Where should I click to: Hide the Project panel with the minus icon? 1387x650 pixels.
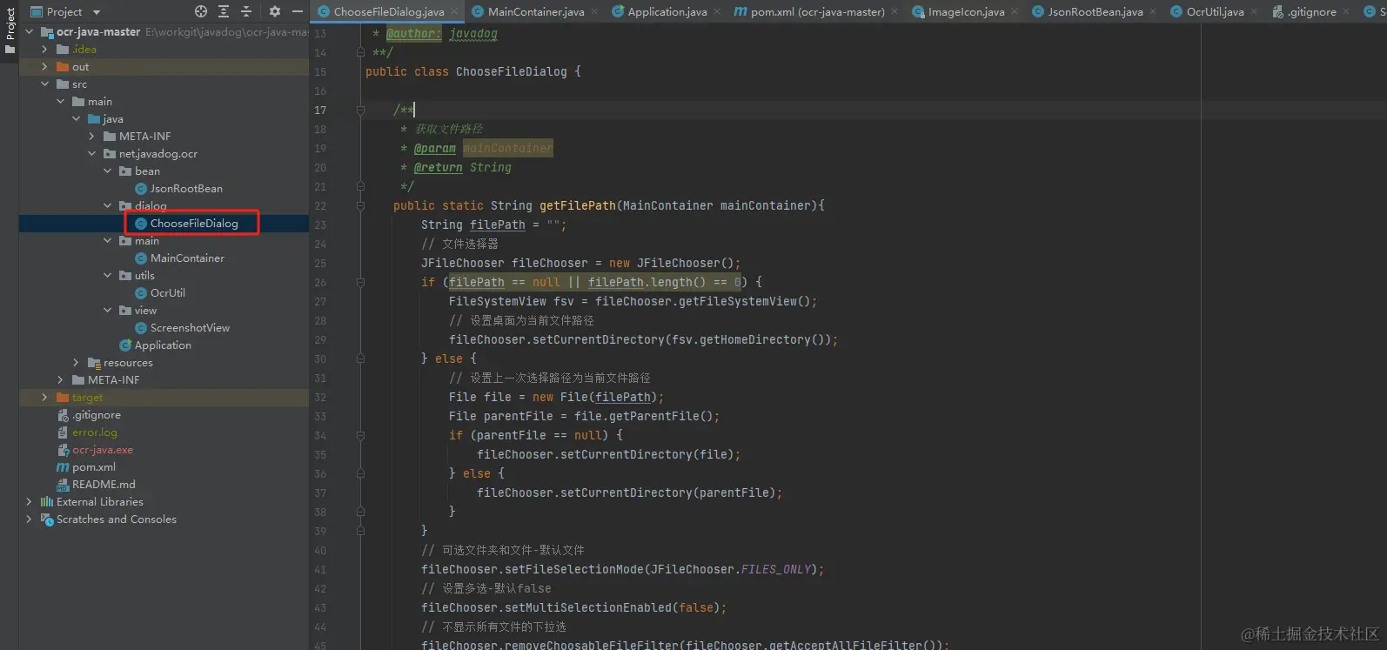pos(298,11)
